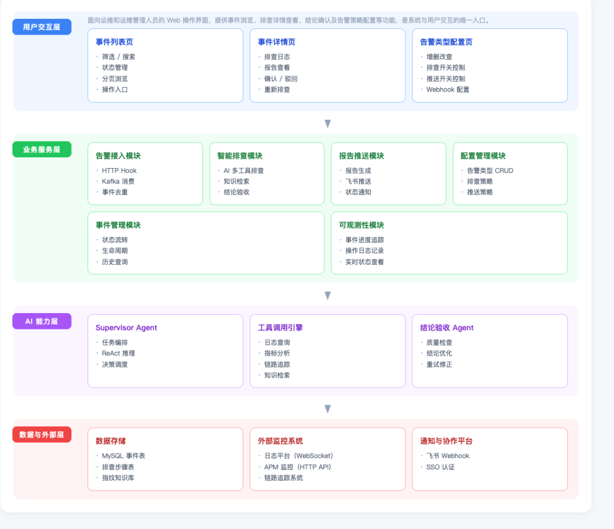Click the 告警类型 CRUD item
Image resolution: width=614 pixels, height=529 pixels.
490,170
